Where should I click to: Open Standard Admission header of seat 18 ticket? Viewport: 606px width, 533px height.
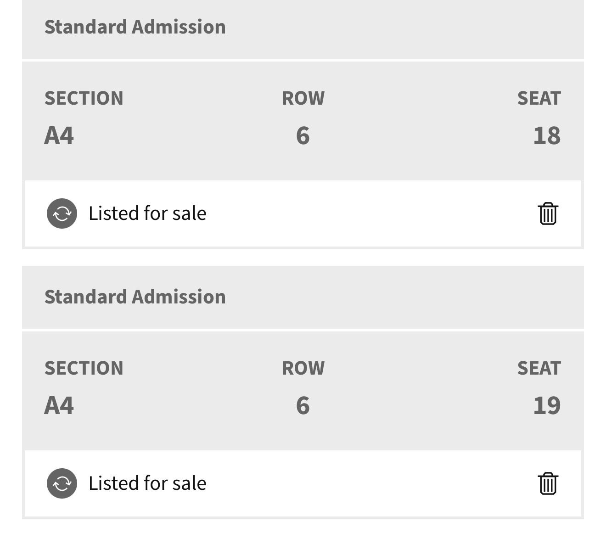pos(135,27)
